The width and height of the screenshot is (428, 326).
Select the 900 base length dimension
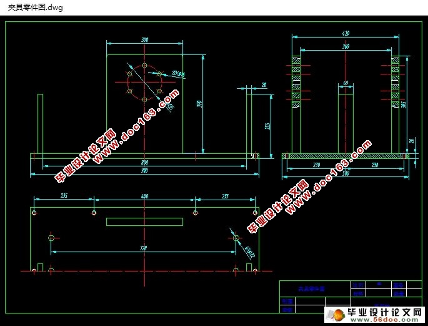(145, 171)
